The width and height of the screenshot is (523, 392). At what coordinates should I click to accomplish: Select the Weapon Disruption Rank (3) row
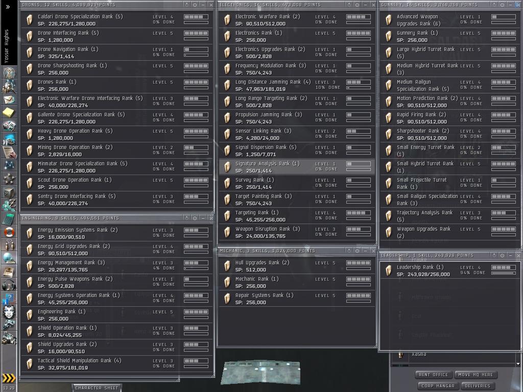tap(297, 232)
